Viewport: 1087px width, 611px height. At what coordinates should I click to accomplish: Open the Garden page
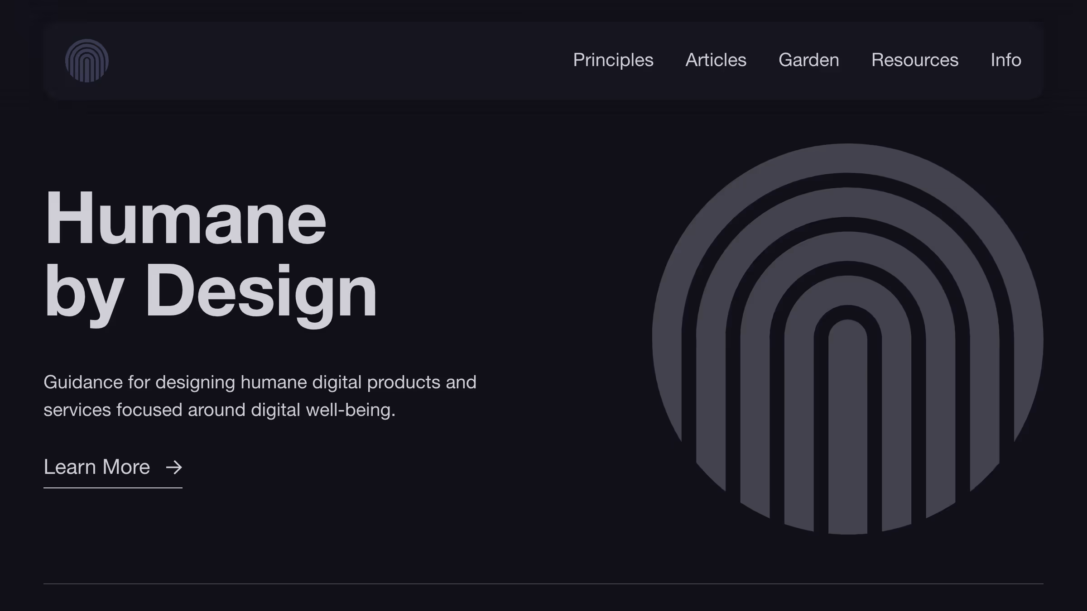click(x=808, y=60)
